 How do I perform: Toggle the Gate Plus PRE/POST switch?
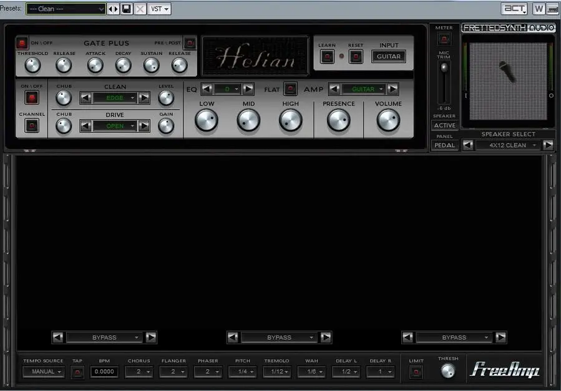(x=190, y=43)
